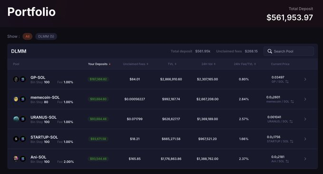The width and height of the screenshot is (323, 174).
Task: Sort by 24hr Fee/TVL column
Action: 245,64
